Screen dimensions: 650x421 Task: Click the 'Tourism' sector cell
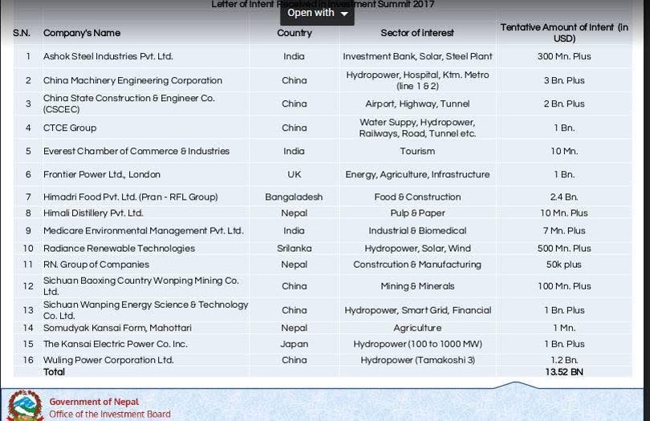coord(417,152)
